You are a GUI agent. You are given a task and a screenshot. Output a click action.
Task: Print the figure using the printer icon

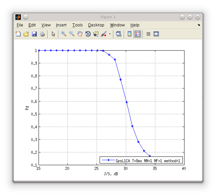coord(42,34)
